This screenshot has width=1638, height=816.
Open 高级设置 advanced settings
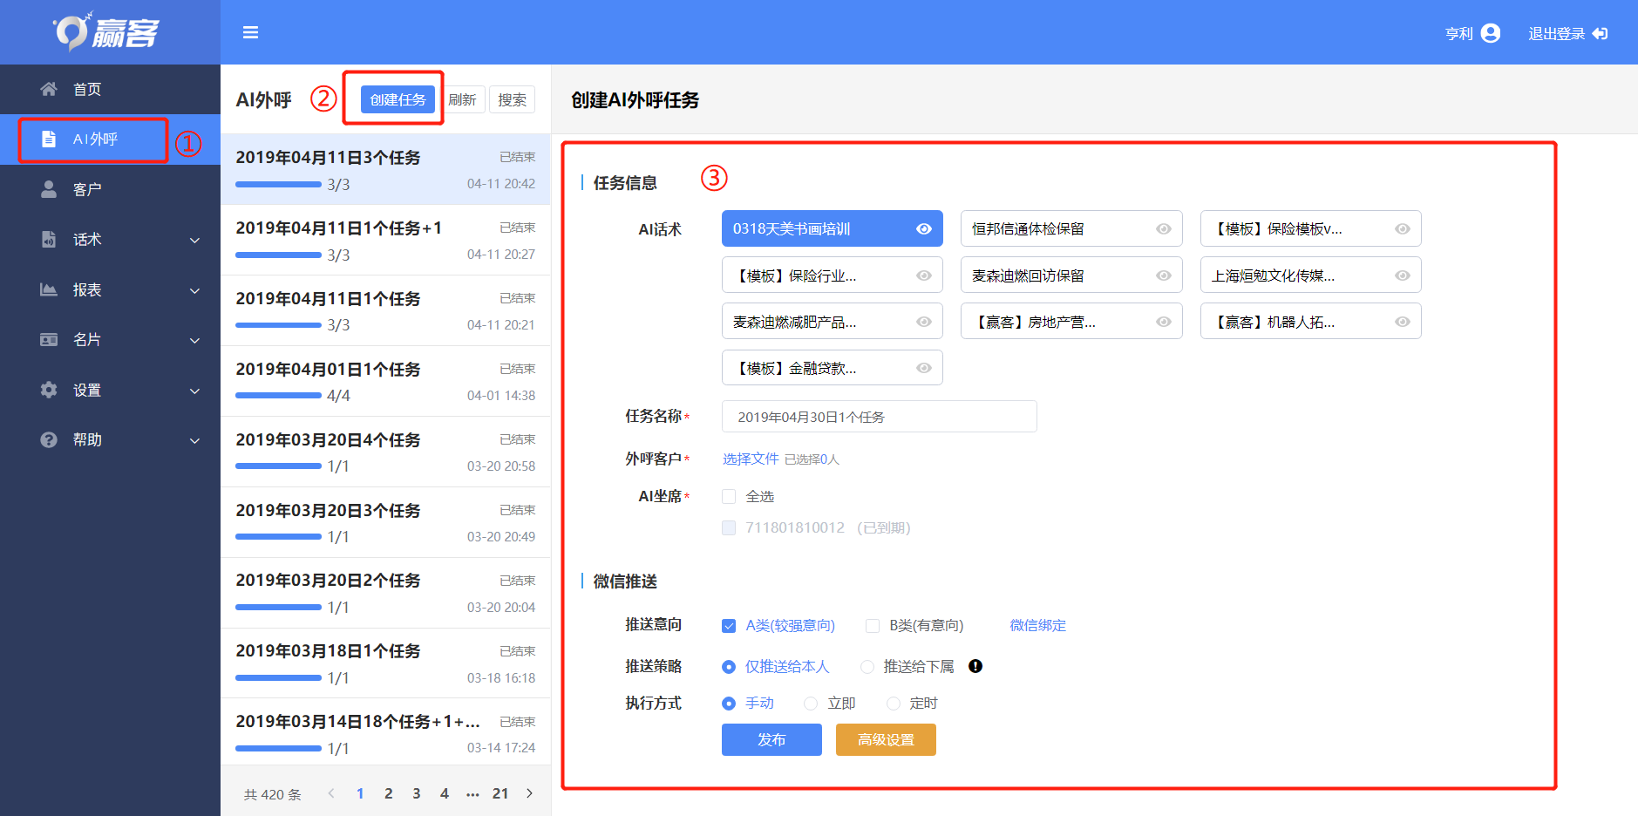886,739
